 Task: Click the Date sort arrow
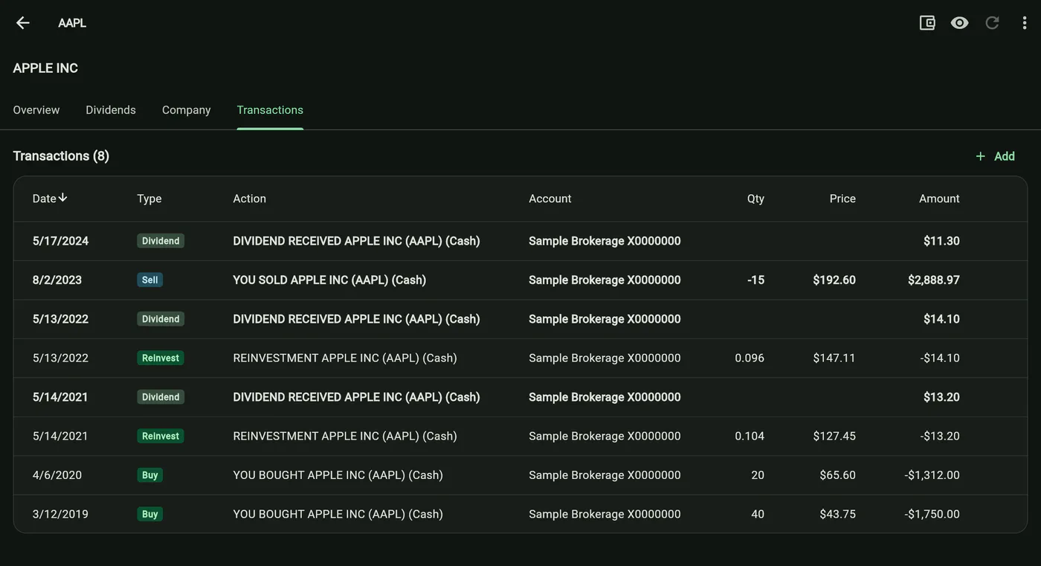point(63,198)
